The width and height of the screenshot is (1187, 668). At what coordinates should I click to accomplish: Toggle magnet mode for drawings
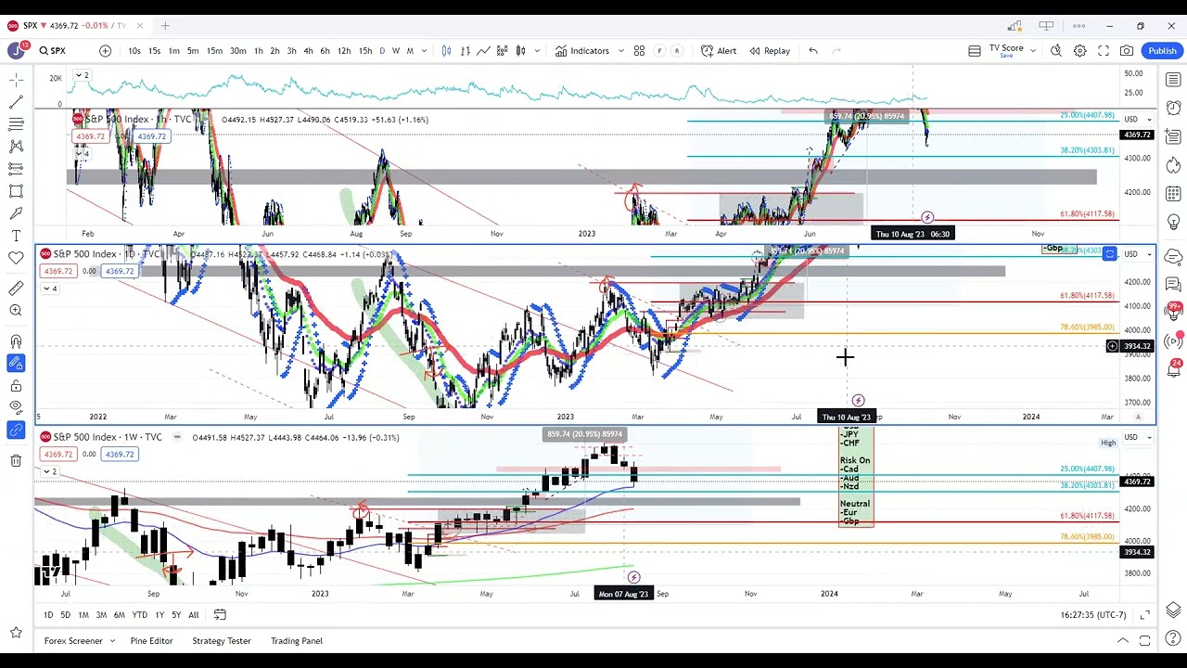coord(16,340)
